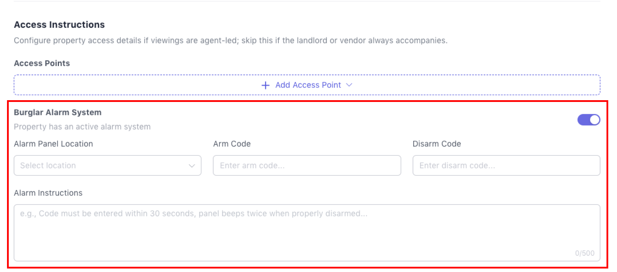The width and height of the screenshot is (617, 272).
Task: Click the Disarm Code field label
Action: coord(437,144)
